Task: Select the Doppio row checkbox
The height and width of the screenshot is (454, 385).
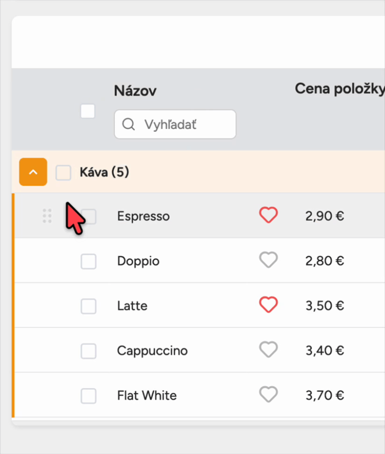Action: (x=89, y=262)
